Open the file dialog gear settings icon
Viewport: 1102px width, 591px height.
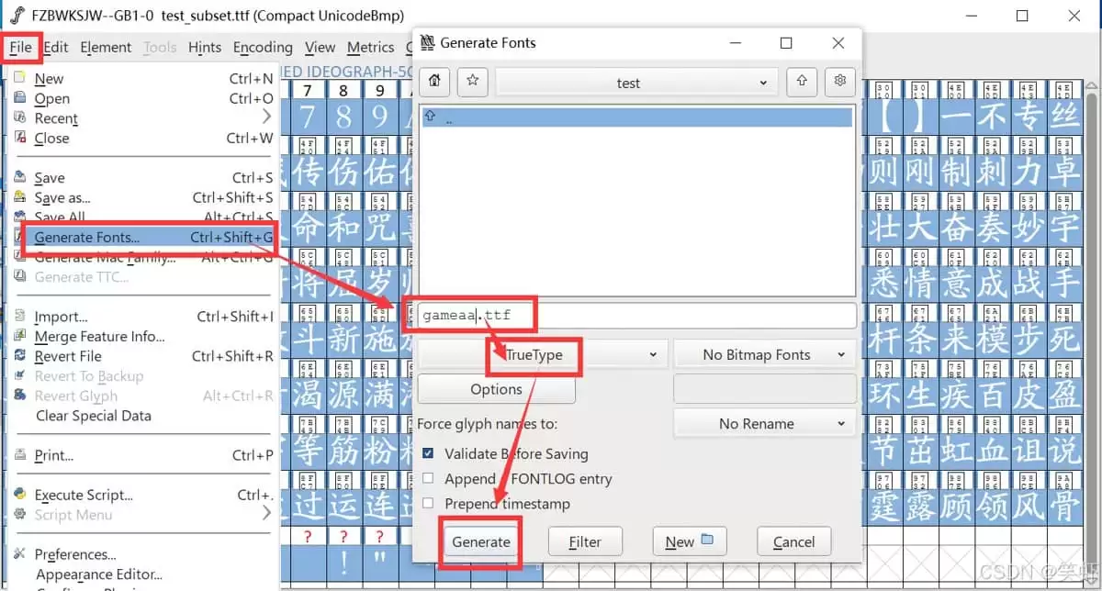click(839, 82)
